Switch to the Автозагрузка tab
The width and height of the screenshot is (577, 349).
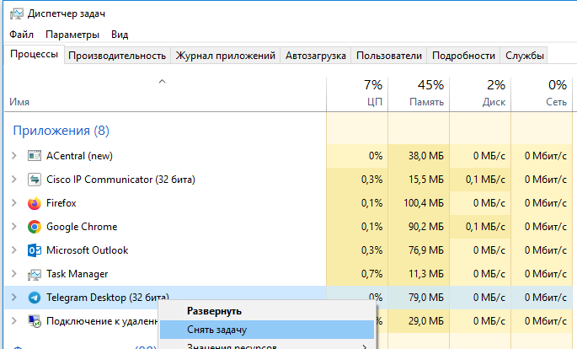point(316,56)
